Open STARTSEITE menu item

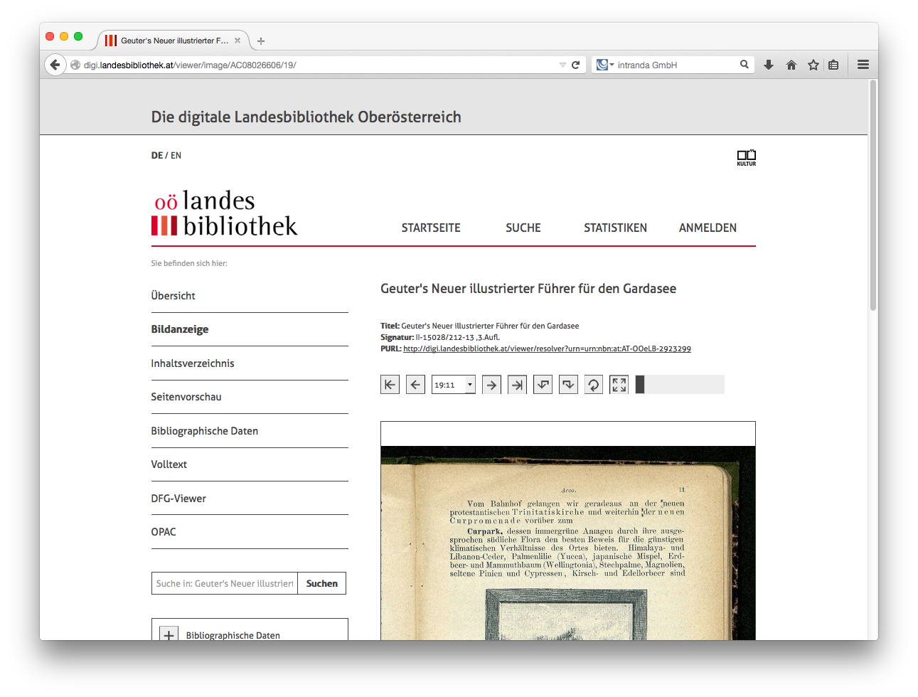(x=431, y=228)
